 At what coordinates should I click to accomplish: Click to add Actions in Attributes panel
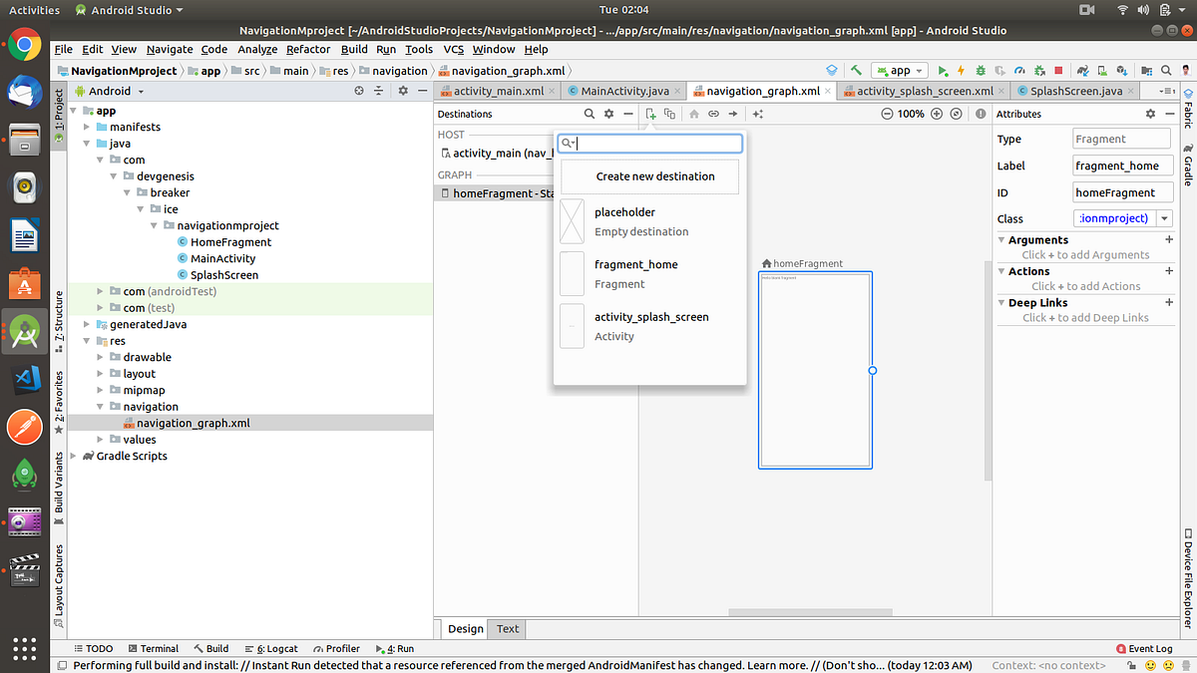1085,286
